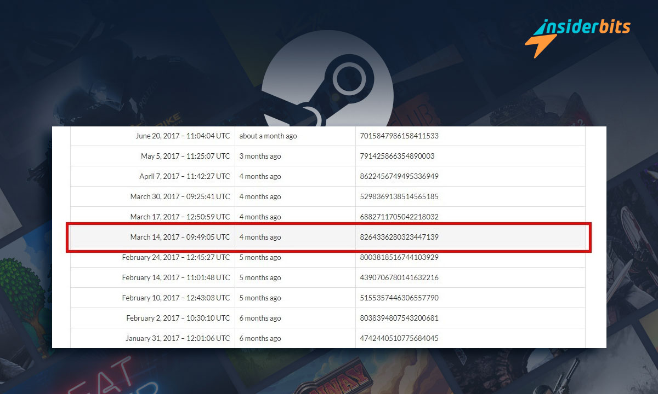Select the highlighted March 14, 2017 row date
658x394 pixels.
coord(180,237)
